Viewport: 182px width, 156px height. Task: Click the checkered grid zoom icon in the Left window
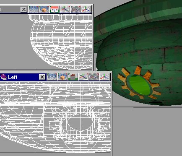[x=94, y=77]
